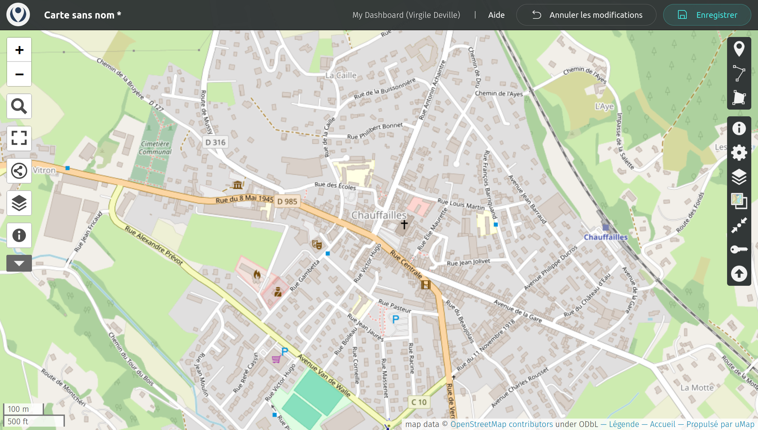
Task: Click the uMap logo in the header
Action: click(18, 15)
